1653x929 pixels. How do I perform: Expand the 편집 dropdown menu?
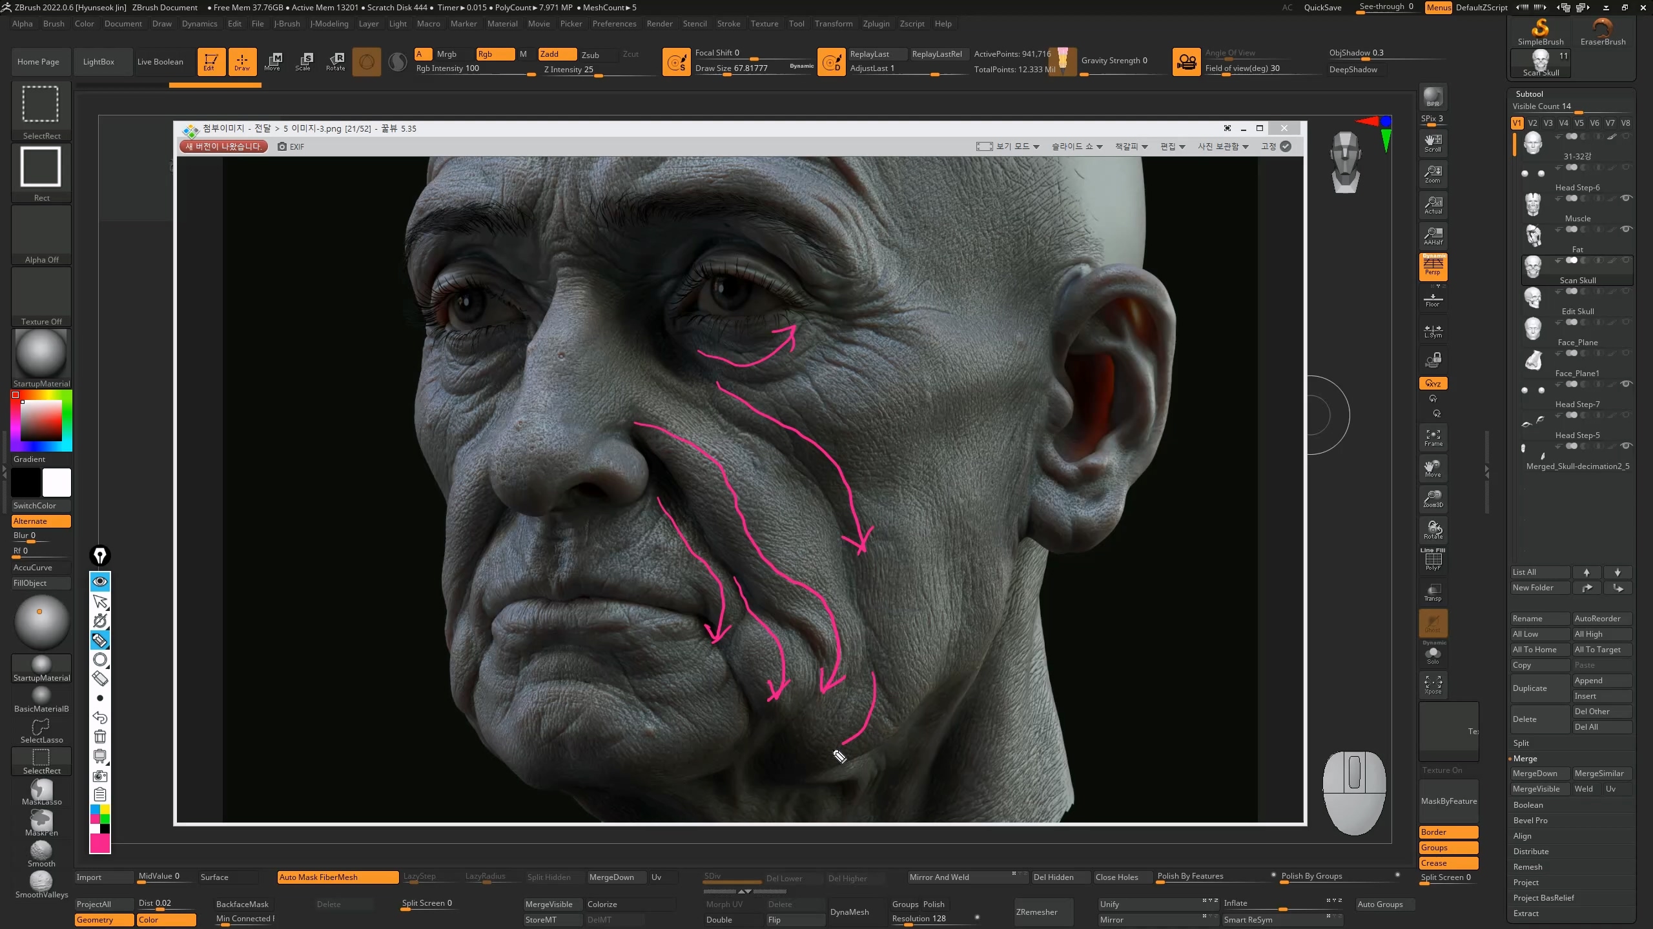(1172, 146)
